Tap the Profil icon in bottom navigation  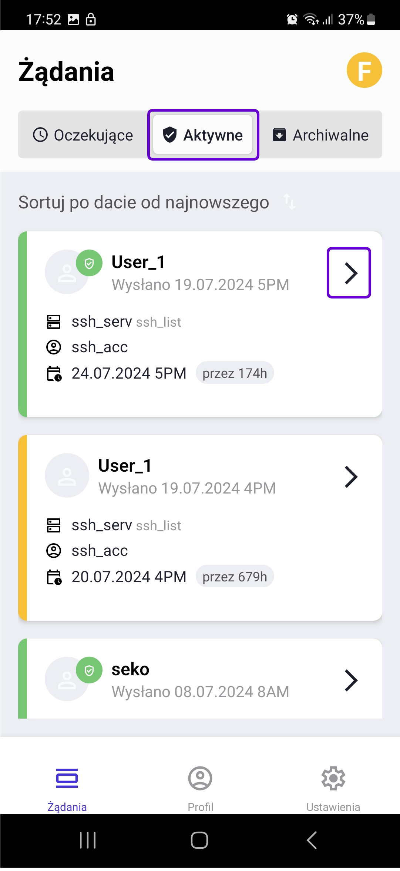point(200,778)
